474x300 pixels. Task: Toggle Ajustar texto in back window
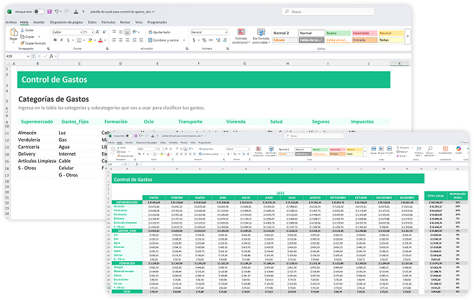tap(159, 32)
